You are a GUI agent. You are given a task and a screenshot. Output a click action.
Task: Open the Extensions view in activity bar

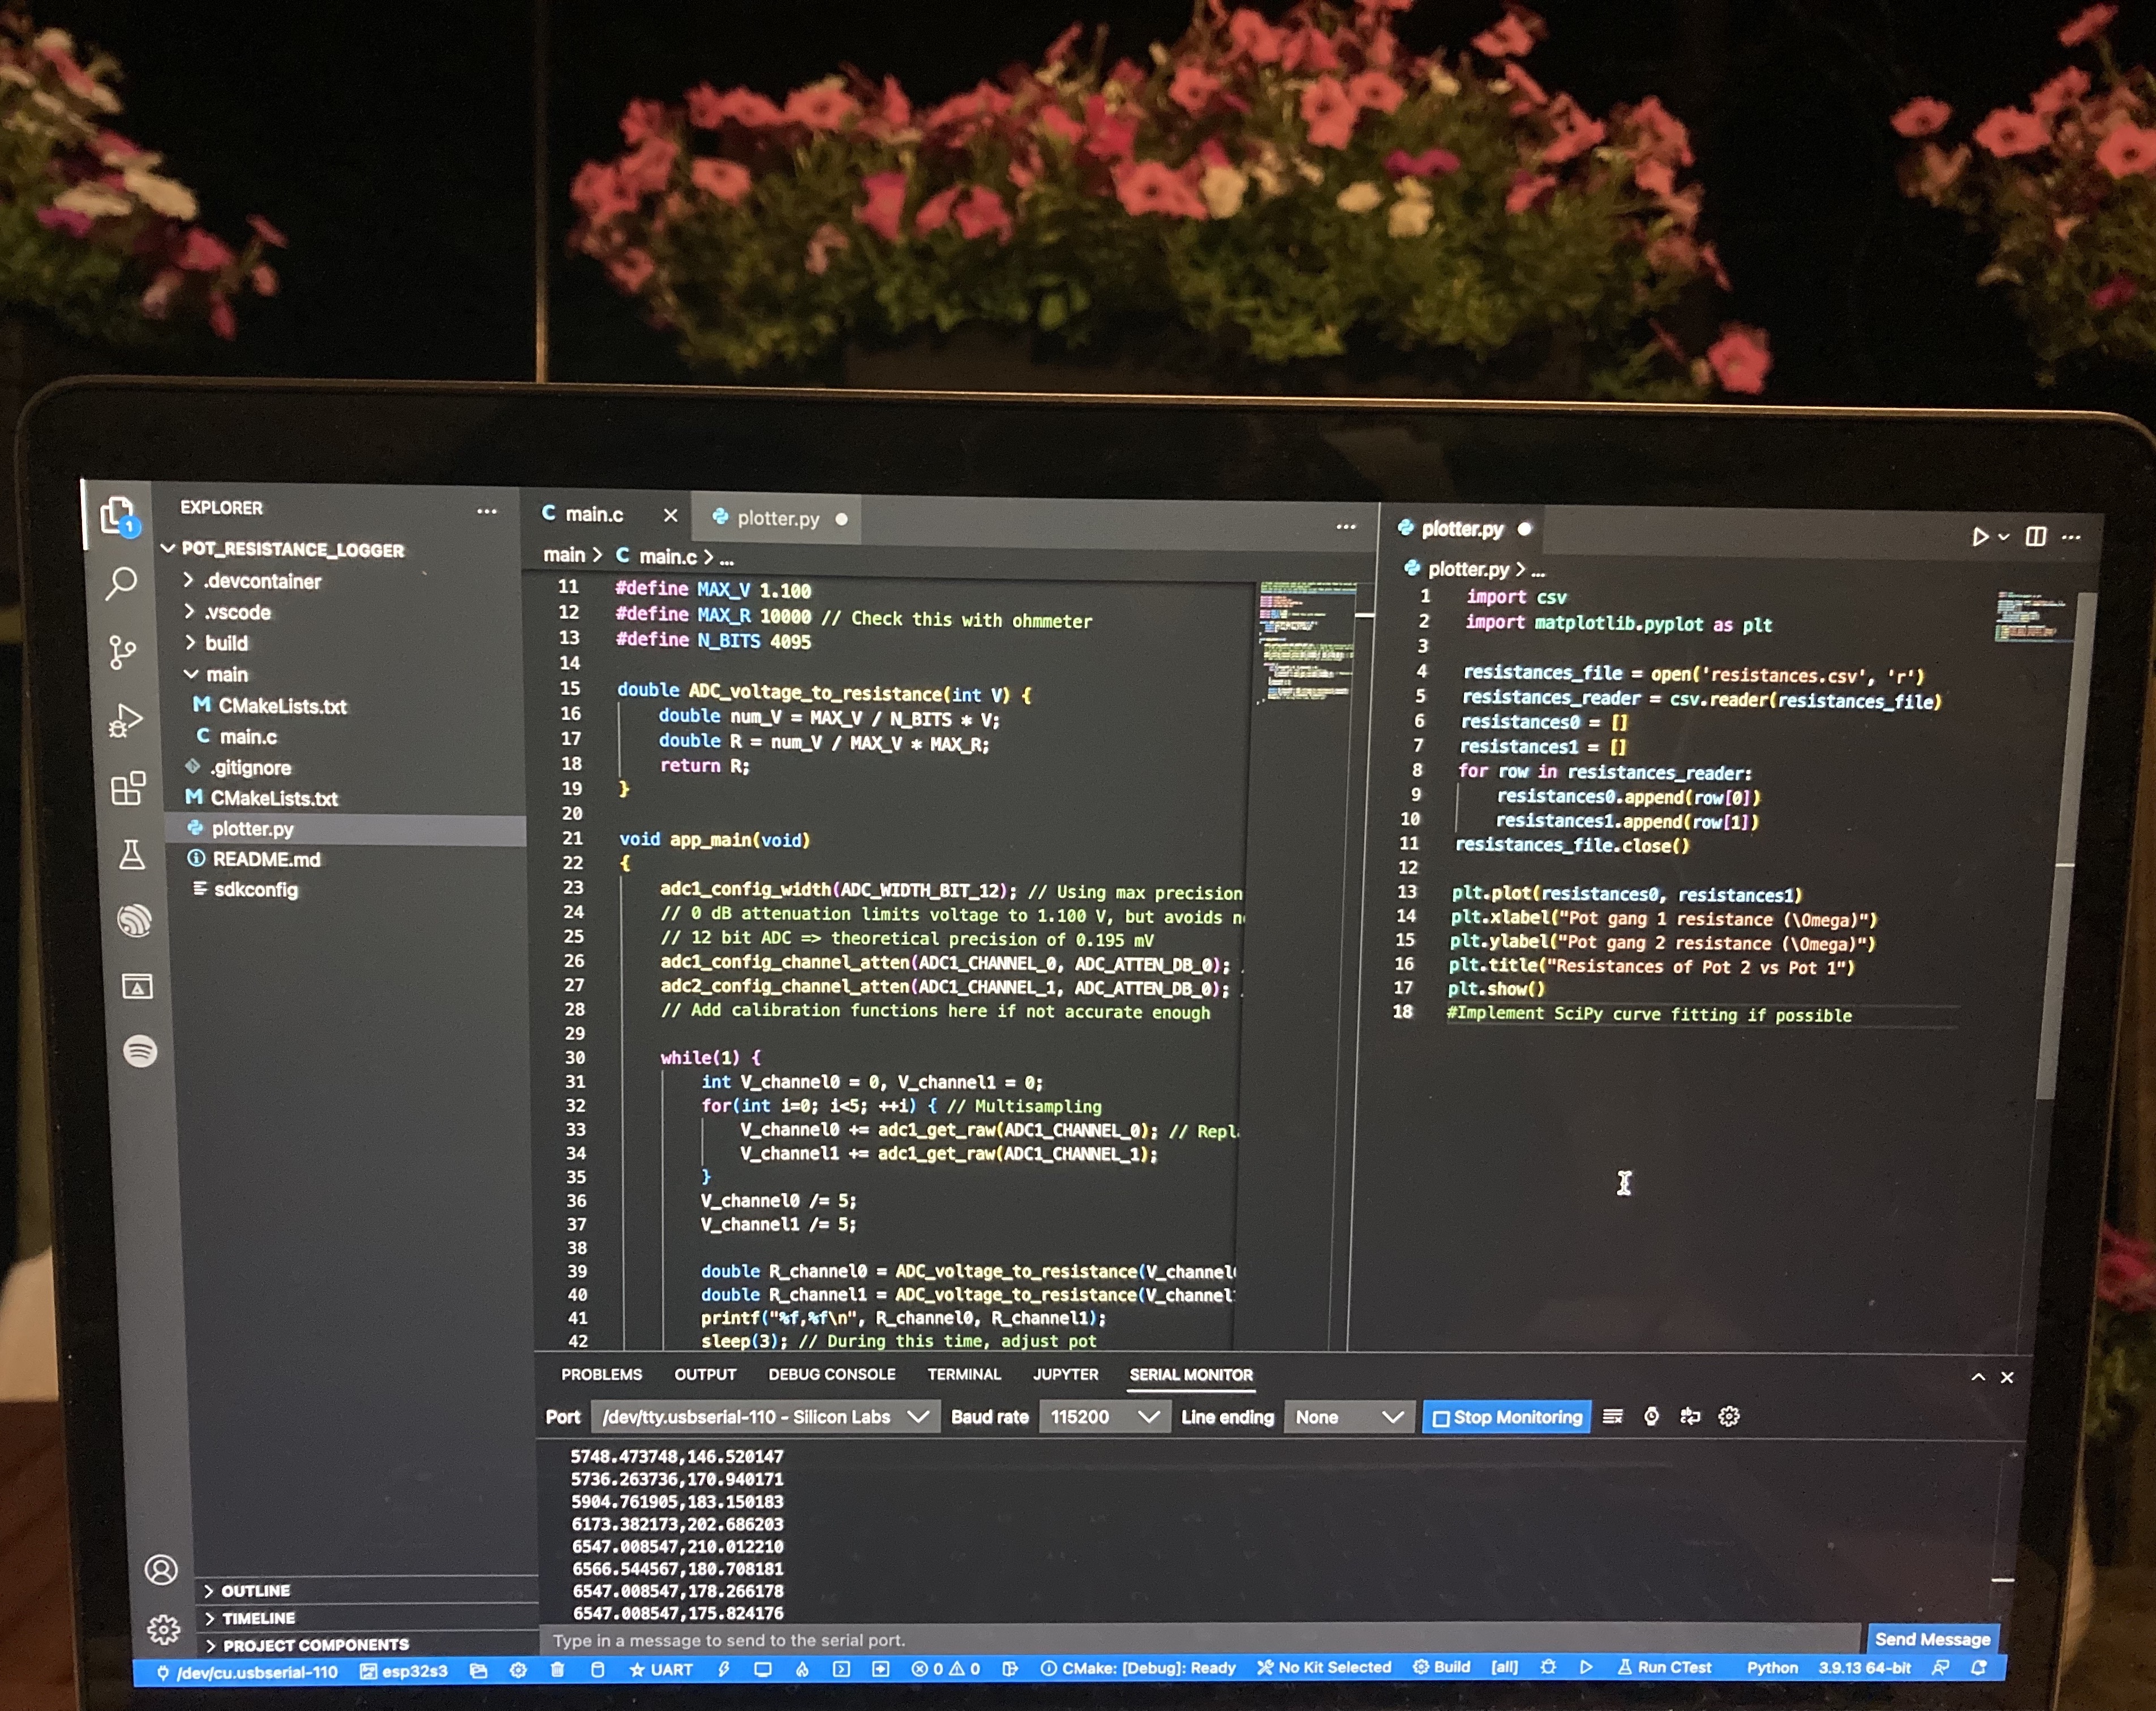128,788
